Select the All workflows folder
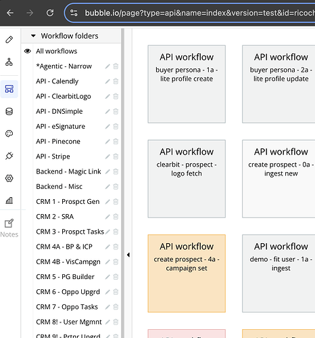This screenshot has width=315, height=338. (57, 51)
